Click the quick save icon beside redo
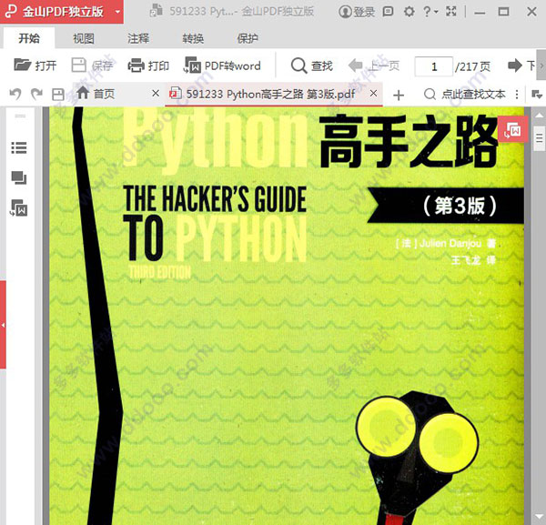546x525 pixels. (58, 95)
